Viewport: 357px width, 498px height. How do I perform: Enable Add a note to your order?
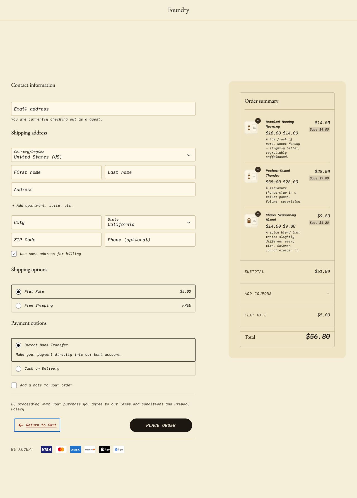click(14, 385)
